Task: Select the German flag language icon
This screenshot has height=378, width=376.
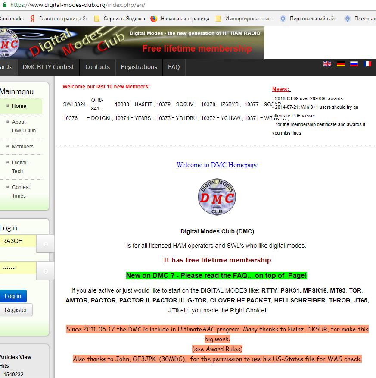Action: click(341, 64)
